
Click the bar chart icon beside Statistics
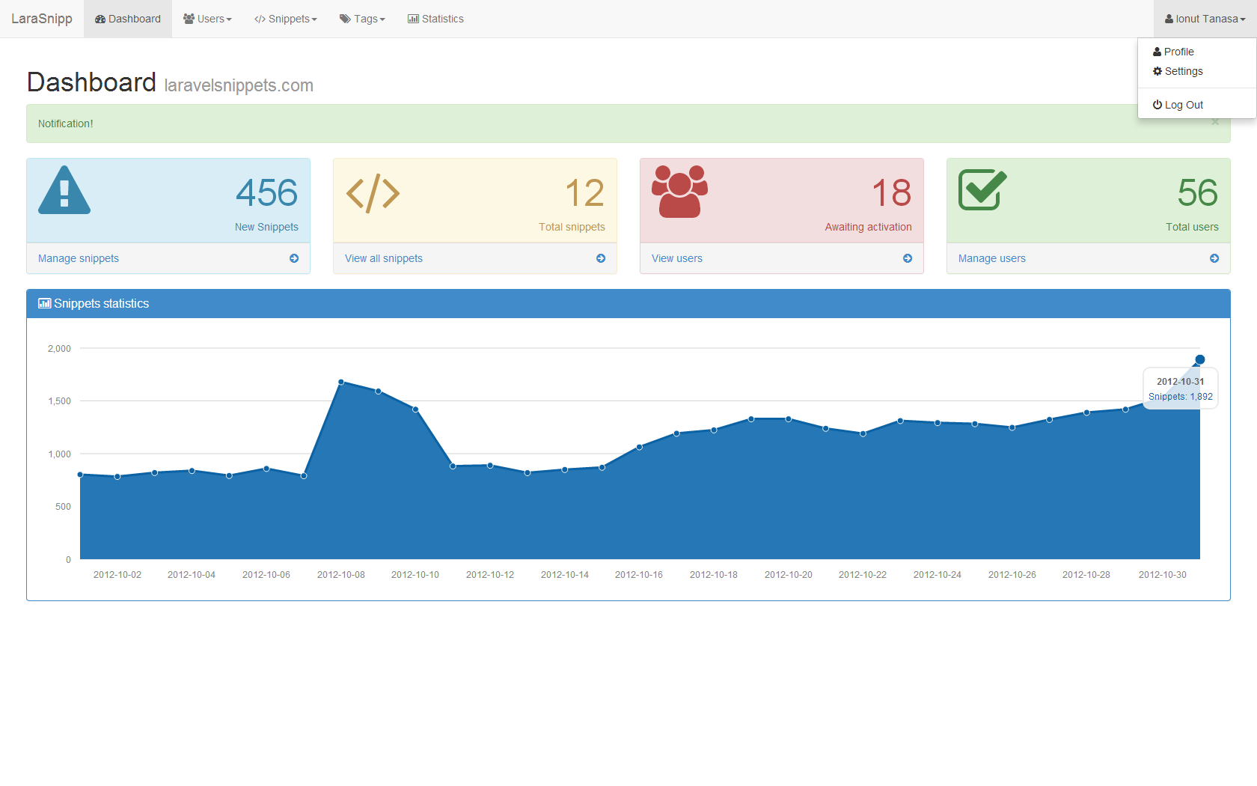(413, 19)
